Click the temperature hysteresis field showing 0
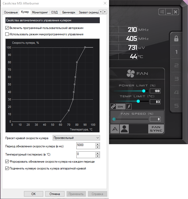188x199 pixels. 86,154
